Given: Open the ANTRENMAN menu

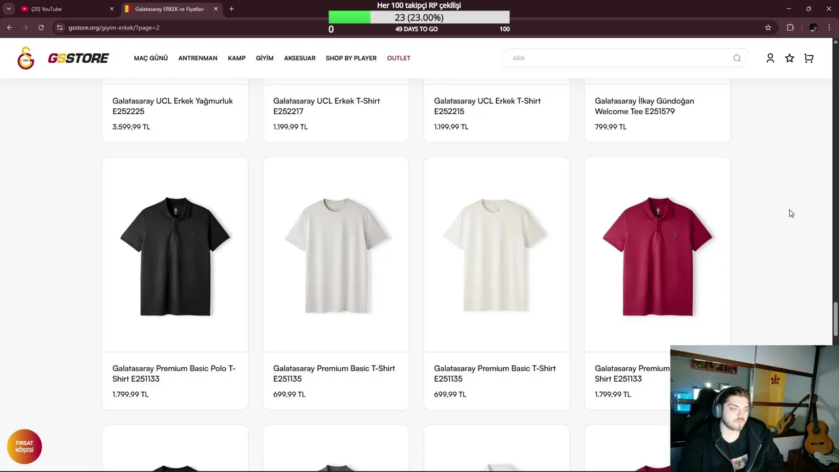Looking at the screenshot, I should point(197,58).
